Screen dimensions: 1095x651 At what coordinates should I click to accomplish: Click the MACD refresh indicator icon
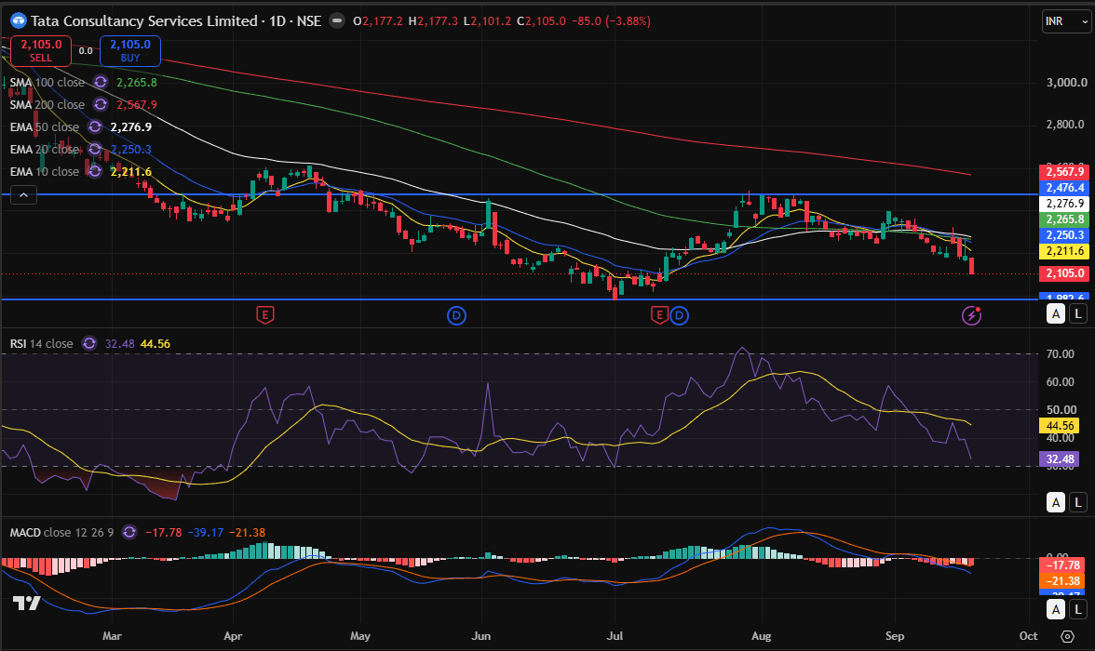[x=129, y=532]
